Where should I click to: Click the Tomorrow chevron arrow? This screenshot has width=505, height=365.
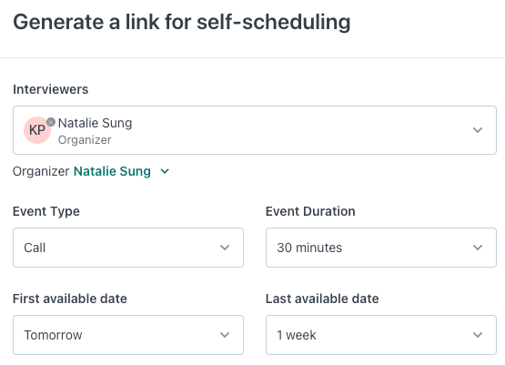point(225,335)
